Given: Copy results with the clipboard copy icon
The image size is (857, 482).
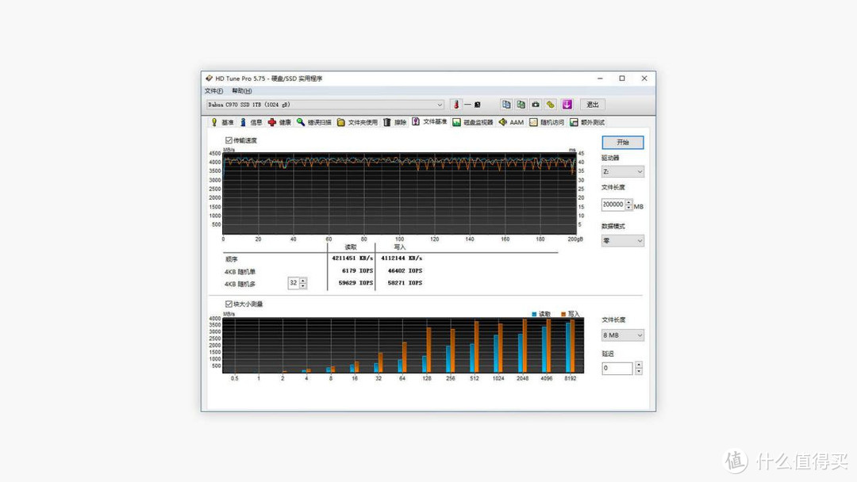Looking at the screenshot, I should tap(506, 104).
